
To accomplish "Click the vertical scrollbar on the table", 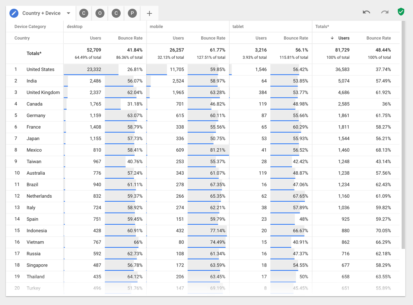I will coord(403,133).
